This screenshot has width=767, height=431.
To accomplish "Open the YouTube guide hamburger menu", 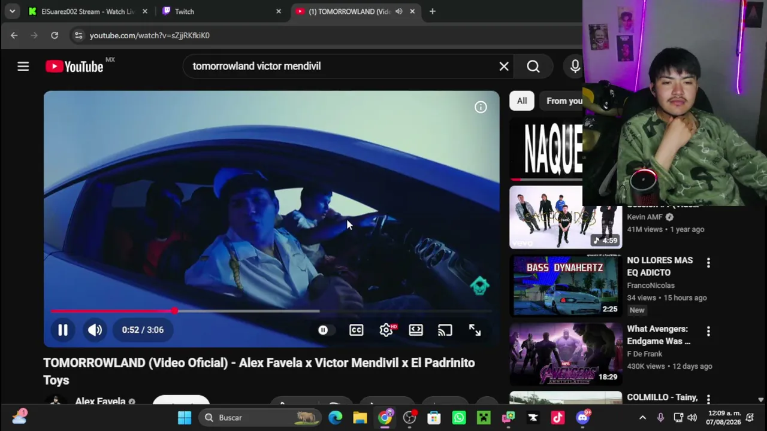I will [x=23, y=66].
